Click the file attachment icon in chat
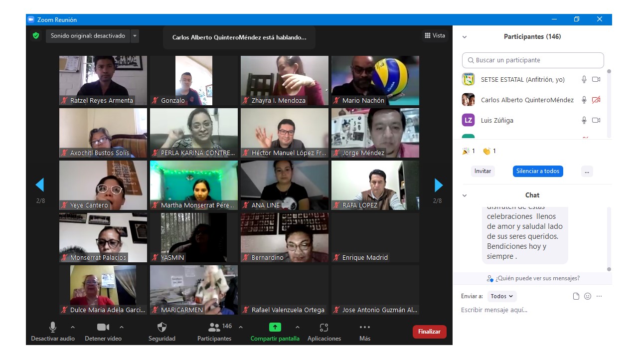Screen dimensions: 638x359 pyautogui.click(x=576, y=296)
